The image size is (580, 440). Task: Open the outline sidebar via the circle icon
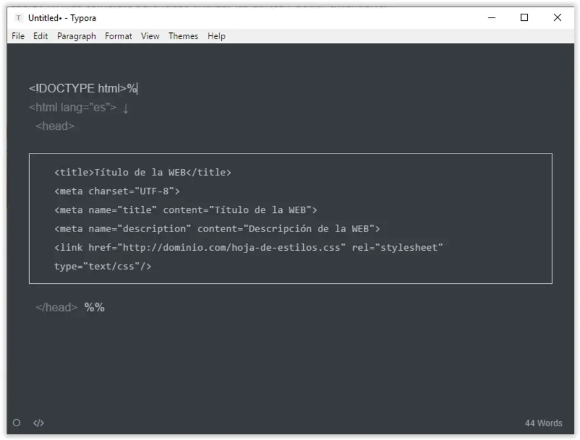coord(18,423)
